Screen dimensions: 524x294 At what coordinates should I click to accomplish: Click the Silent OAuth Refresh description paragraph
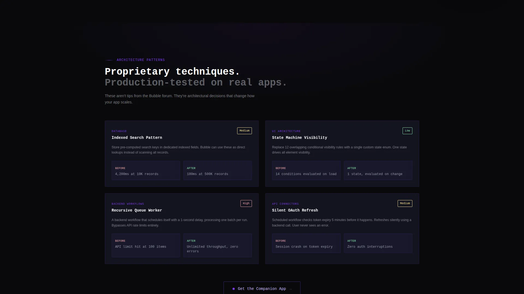[342, 223]
